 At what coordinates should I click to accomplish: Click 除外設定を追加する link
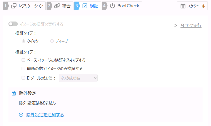45,115
